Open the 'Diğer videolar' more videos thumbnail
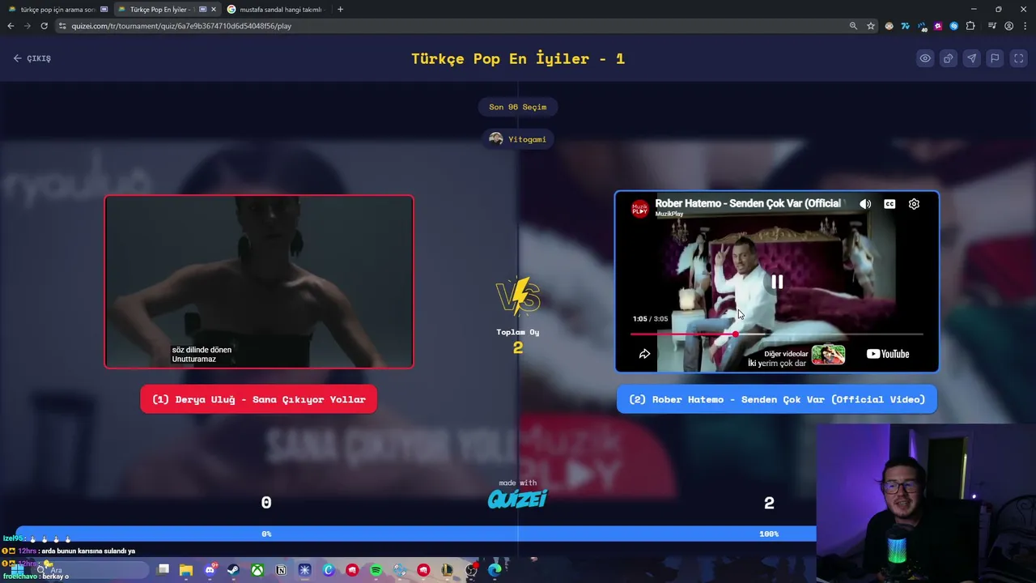 828,354
